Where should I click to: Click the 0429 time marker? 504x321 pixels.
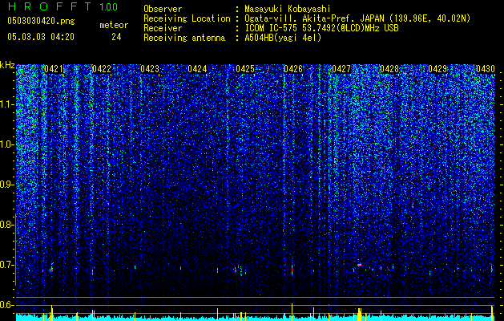pyautogui.click(x=437, y=69)
